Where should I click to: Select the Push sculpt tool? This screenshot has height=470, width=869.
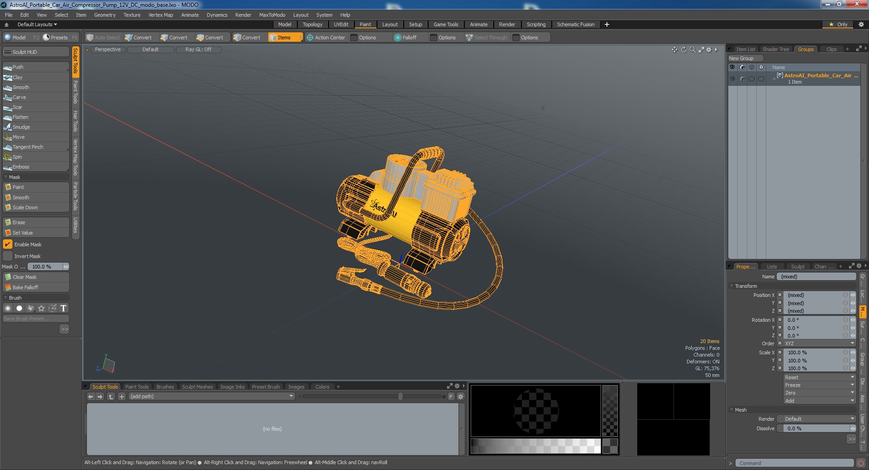coord(36,67)
